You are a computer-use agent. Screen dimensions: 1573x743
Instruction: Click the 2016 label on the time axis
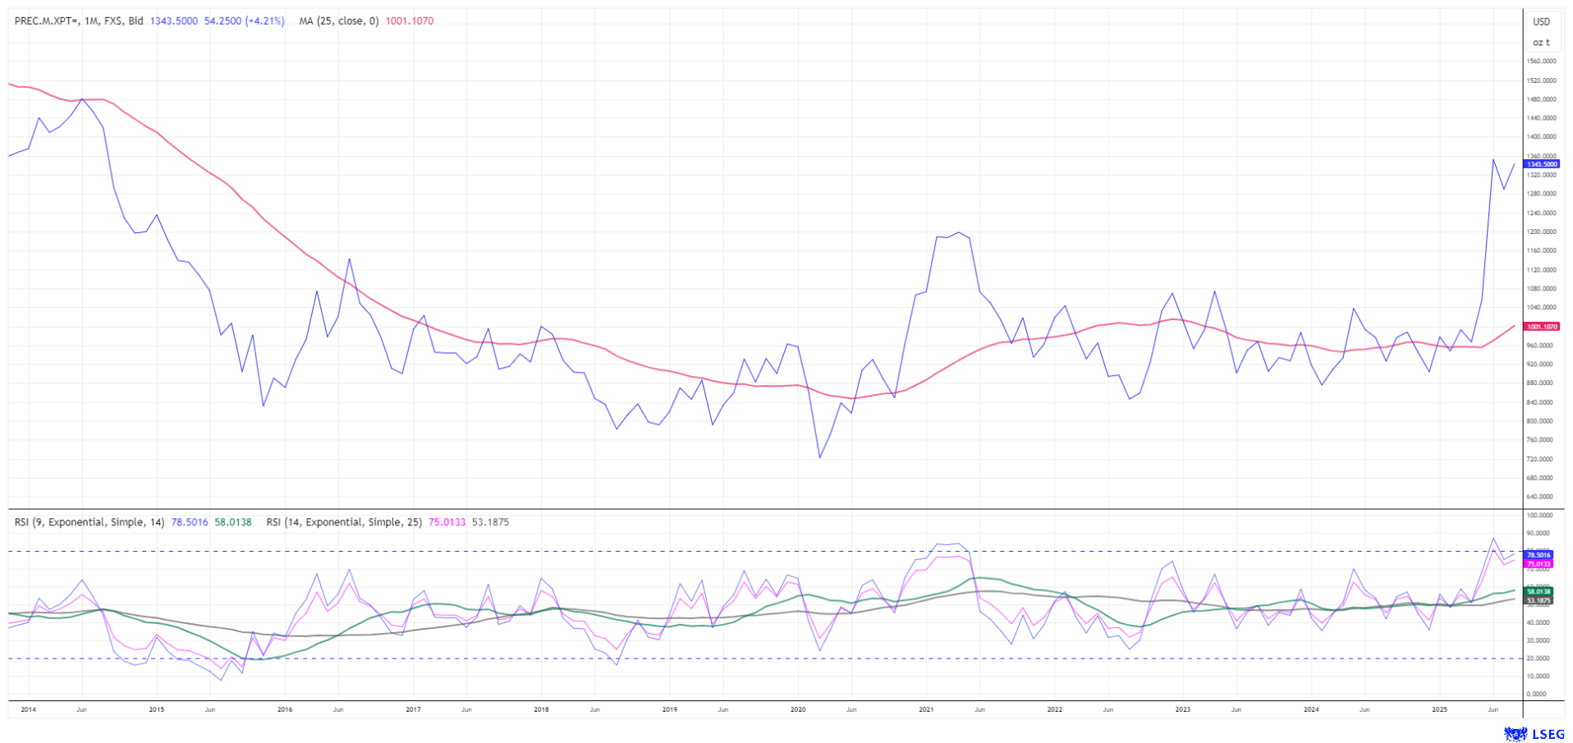[285, 709]
